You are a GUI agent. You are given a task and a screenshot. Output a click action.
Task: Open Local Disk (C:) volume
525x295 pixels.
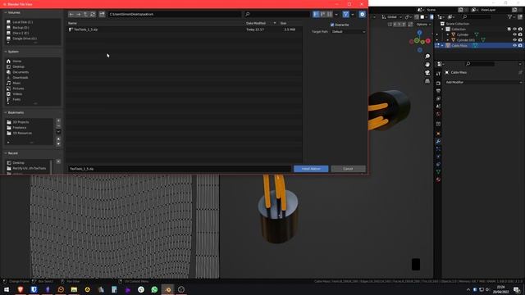pos(23,22)
